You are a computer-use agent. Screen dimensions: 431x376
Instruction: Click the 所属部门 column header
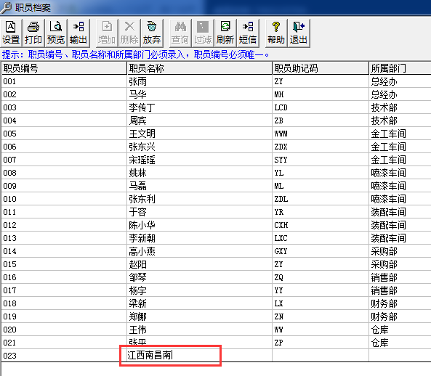400,68
